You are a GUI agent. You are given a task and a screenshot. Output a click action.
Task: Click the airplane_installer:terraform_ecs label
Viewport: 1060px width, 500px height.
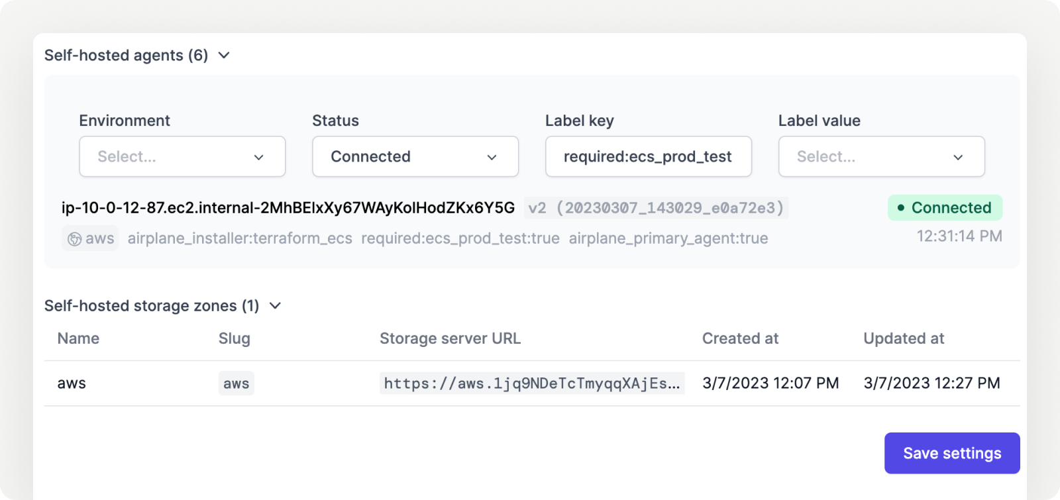240,238
